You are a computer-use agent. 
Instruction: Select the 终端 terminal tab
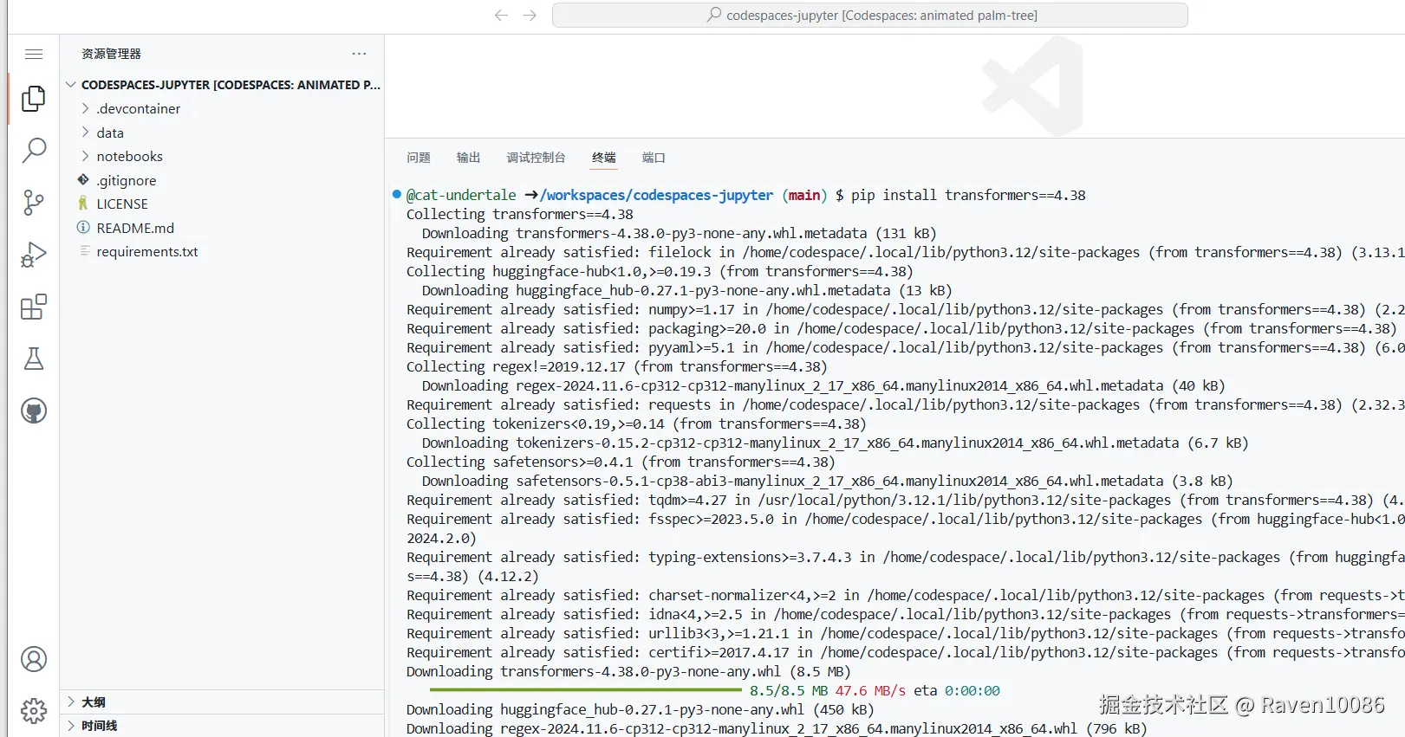pyautogui.click(x=604, y=158)
